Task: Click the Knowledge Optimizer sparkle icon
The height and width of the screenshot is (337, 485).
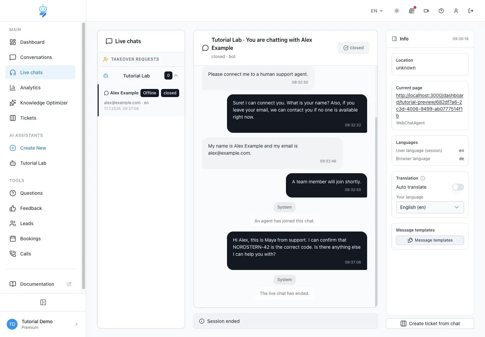Action: (x=13, y=103)
